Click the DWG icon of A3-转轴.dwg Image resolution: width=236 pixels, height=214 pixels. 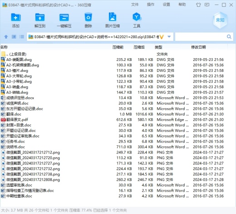pyautogui.click(x=3, y=92)
